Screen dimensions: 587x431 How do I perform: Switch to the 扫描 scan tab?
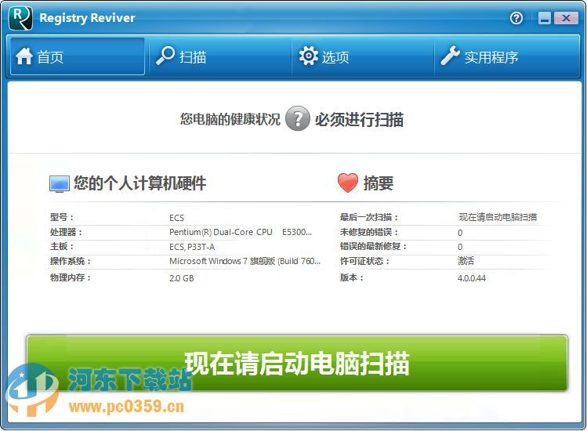(220, 56)
